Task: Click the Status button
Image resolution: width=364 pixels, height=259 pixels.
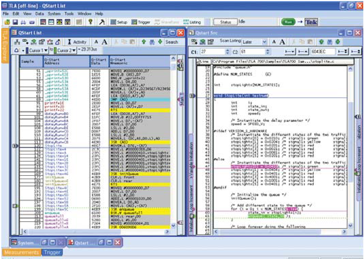Action: click(225, 22)
